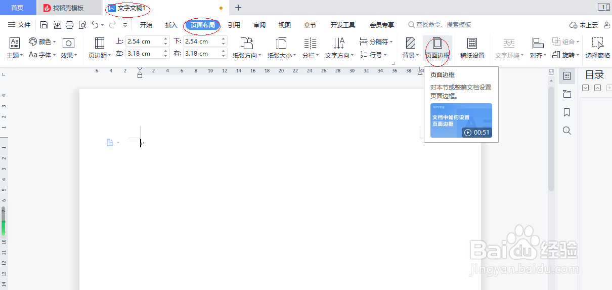Open the 选择窗格 selection pane
This screenshot has height=290, width=612.
pos(597,49)
